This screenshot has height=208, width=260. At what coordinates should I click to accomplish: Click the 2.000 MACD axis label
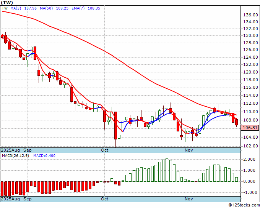click(249, 159)
